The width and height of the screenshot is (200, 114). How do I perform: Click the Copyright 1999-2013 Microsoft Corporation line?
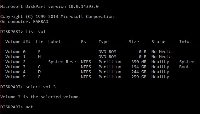tap(58, 17)
